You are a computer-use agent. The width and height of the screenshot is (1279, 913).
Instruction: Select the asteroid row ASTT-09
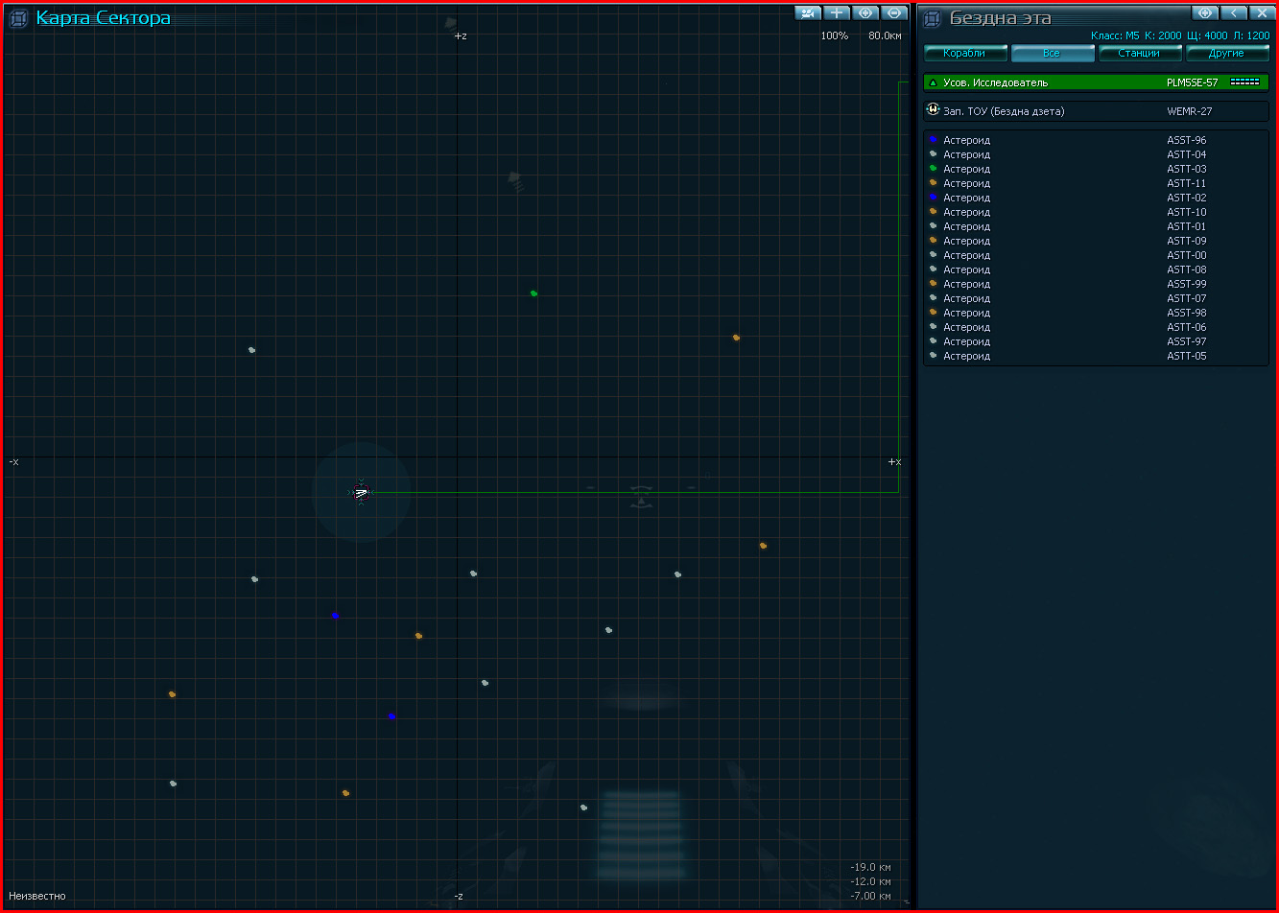pos(1096,241)
